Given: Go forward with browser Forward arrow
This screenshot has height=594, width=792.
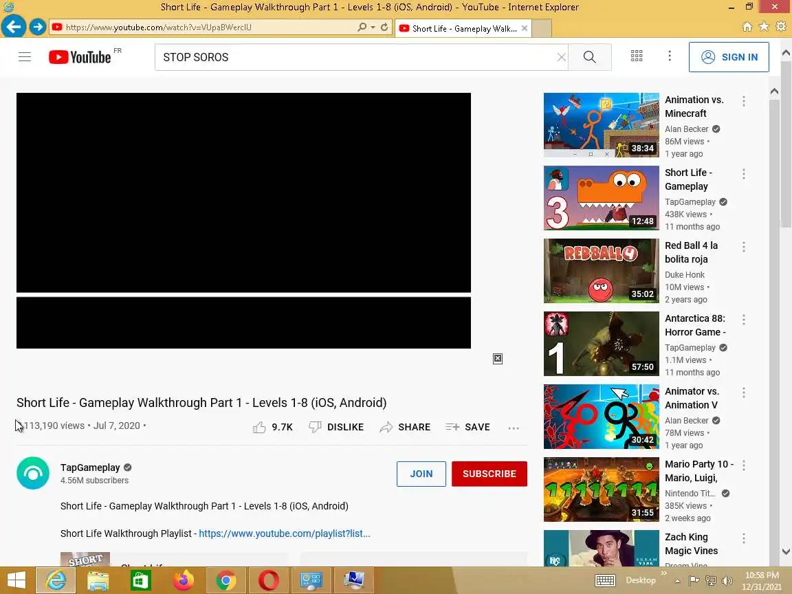Looking at the screenshot, I should click(37, 27).
